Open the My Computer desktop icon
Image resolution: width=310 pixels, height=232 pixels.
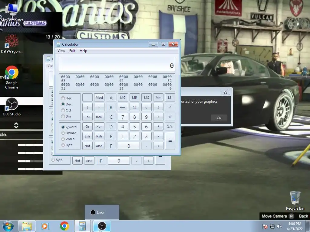[12, 12]
